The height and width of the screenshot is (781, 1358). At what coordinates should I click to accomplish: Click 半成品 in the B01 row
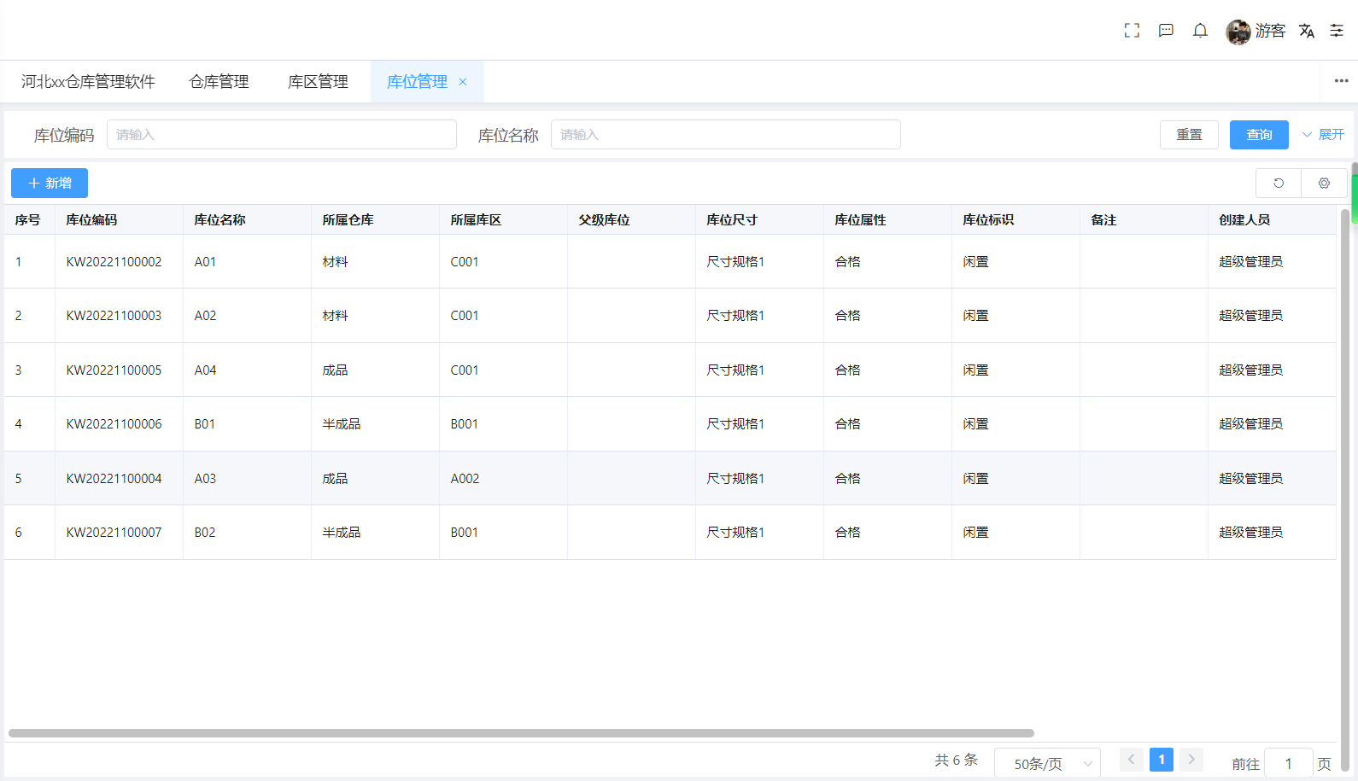342,424
